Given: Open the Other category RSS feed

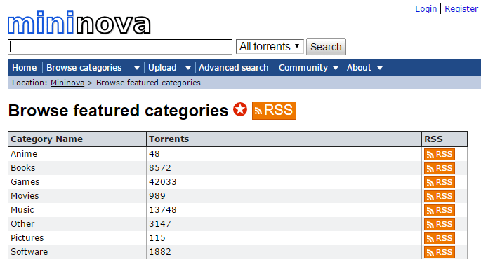Looking at the screenshot, I should 440,225.
